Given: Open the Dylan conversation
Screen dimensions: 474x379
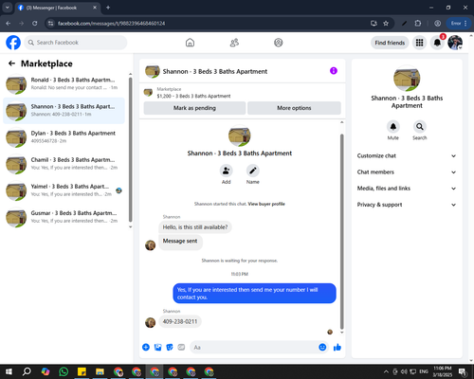Looking at the screenshot, I should 64,137.
